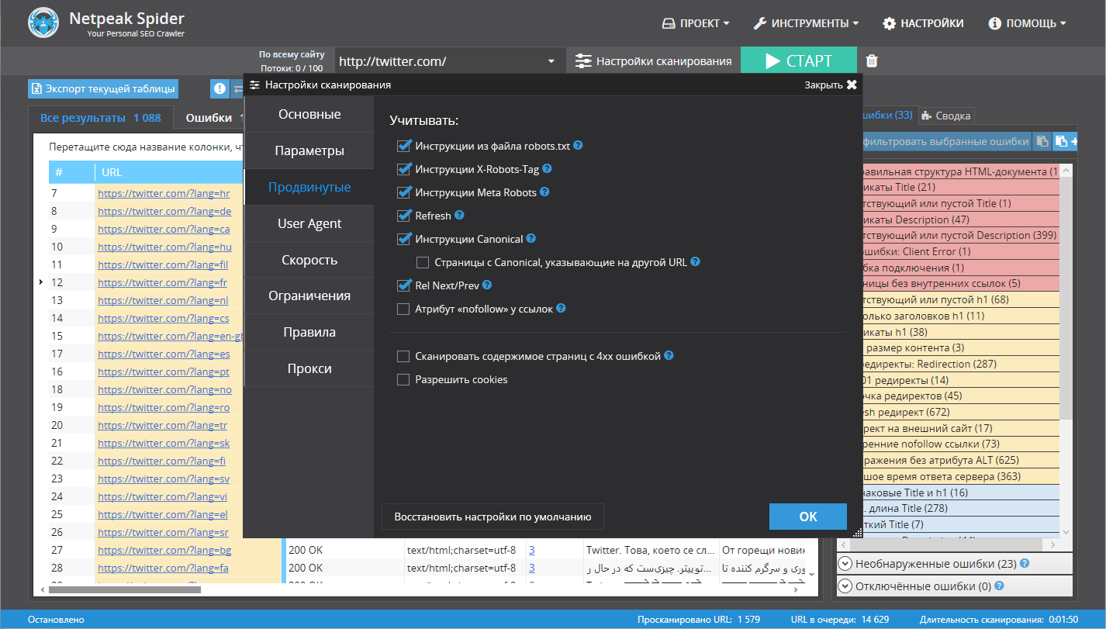Open the Ограничения settings tab

click(309, 295)
